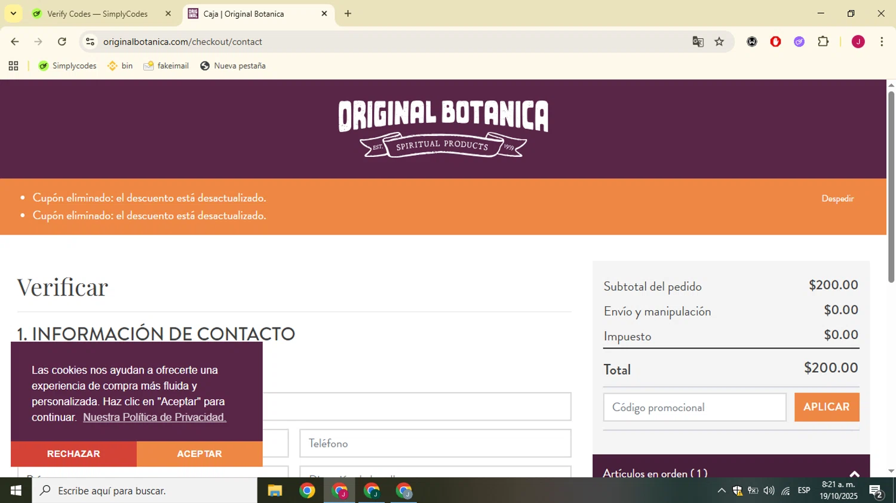Click the scrollbar down arrow
The width and height of the screenshot is (896, 503).
(891, 471)
